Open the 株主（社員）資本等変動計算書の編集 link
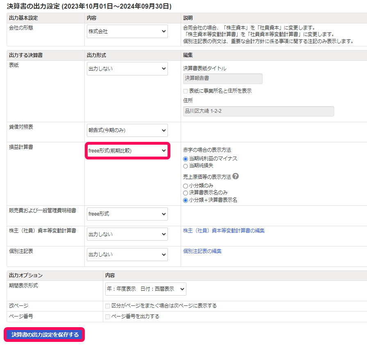Viewport: 367px width, 346px height. click(x=224, y=231)
